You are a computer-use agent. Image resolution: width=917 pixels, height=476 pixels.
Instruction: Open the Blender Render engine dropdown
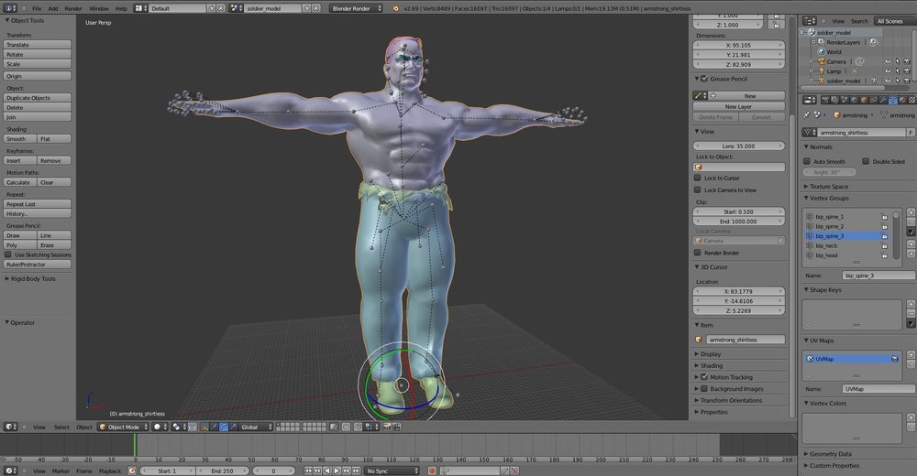(x=356, y=8)
